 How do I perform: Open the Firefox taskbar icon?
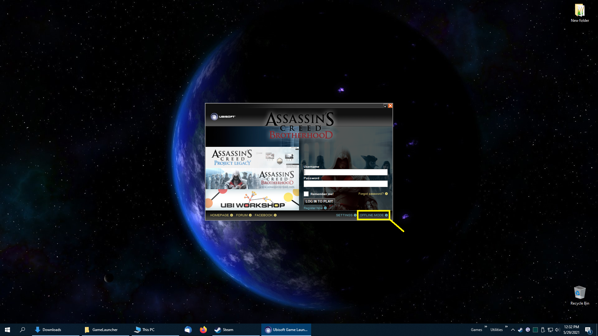203,330
